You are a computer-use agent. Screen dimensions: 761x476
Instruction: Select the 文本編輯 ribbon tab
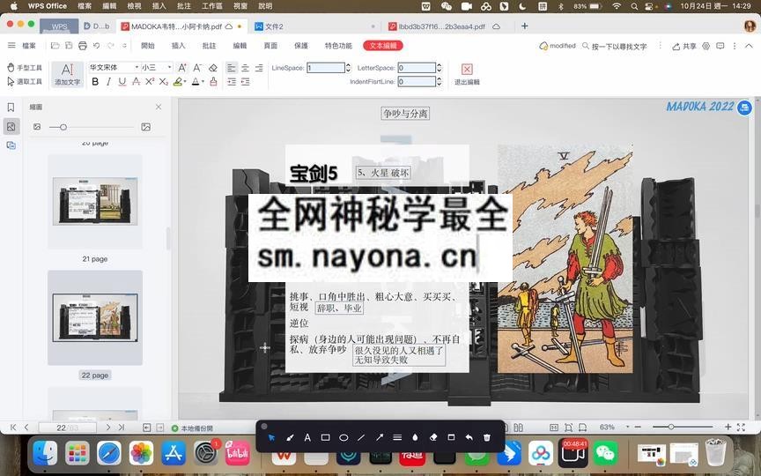click(383, 46)
